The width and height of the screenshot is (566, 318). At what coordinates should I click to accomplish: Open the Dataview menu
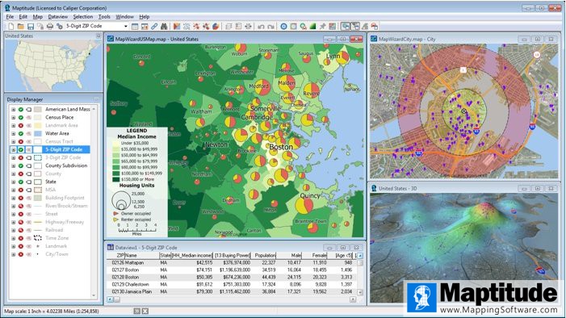(x=58, y=17)
